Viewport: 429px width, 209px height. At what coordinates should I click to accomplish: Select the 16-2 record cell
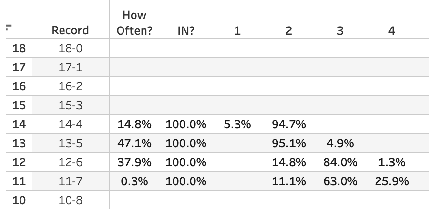click(71, 86)
